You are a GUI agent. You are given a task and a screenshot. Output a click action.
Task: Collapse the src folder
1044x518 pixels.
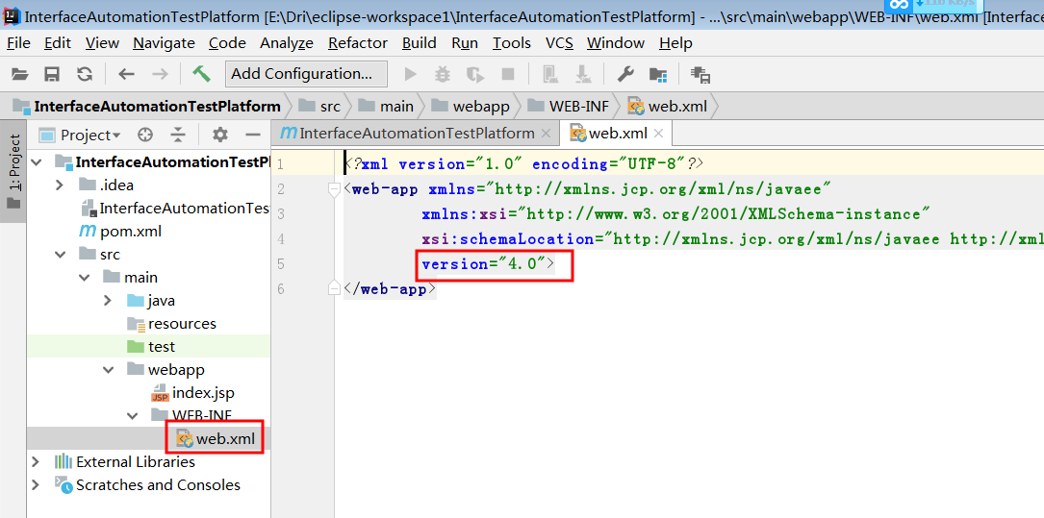(60, 254)
